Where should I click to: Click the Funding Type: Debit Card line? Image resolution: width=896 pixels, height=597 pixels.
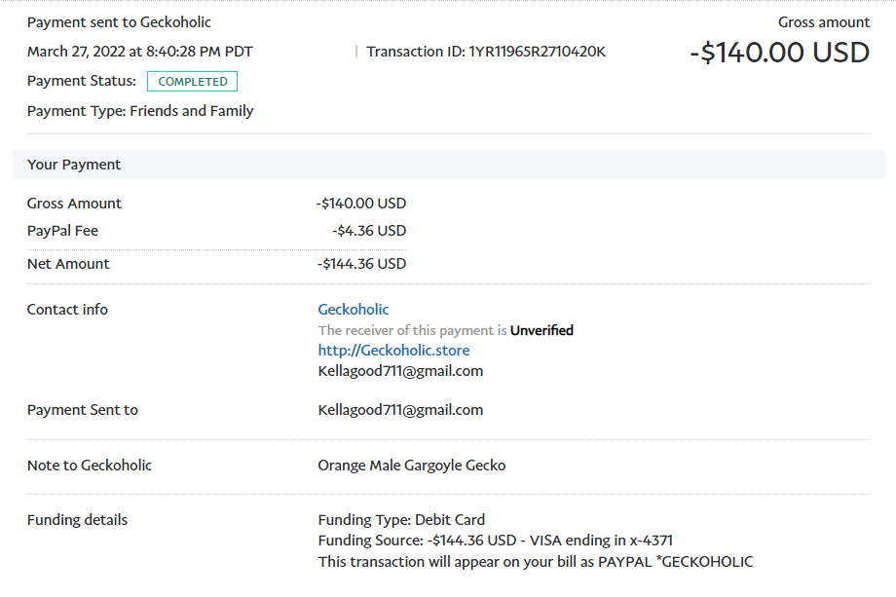(x=401, y=520)
